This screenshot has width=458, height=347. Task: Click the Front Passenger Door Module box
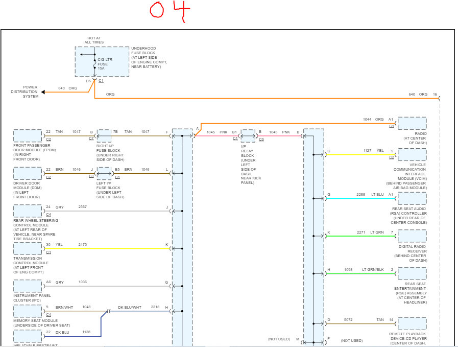(28, 136)
